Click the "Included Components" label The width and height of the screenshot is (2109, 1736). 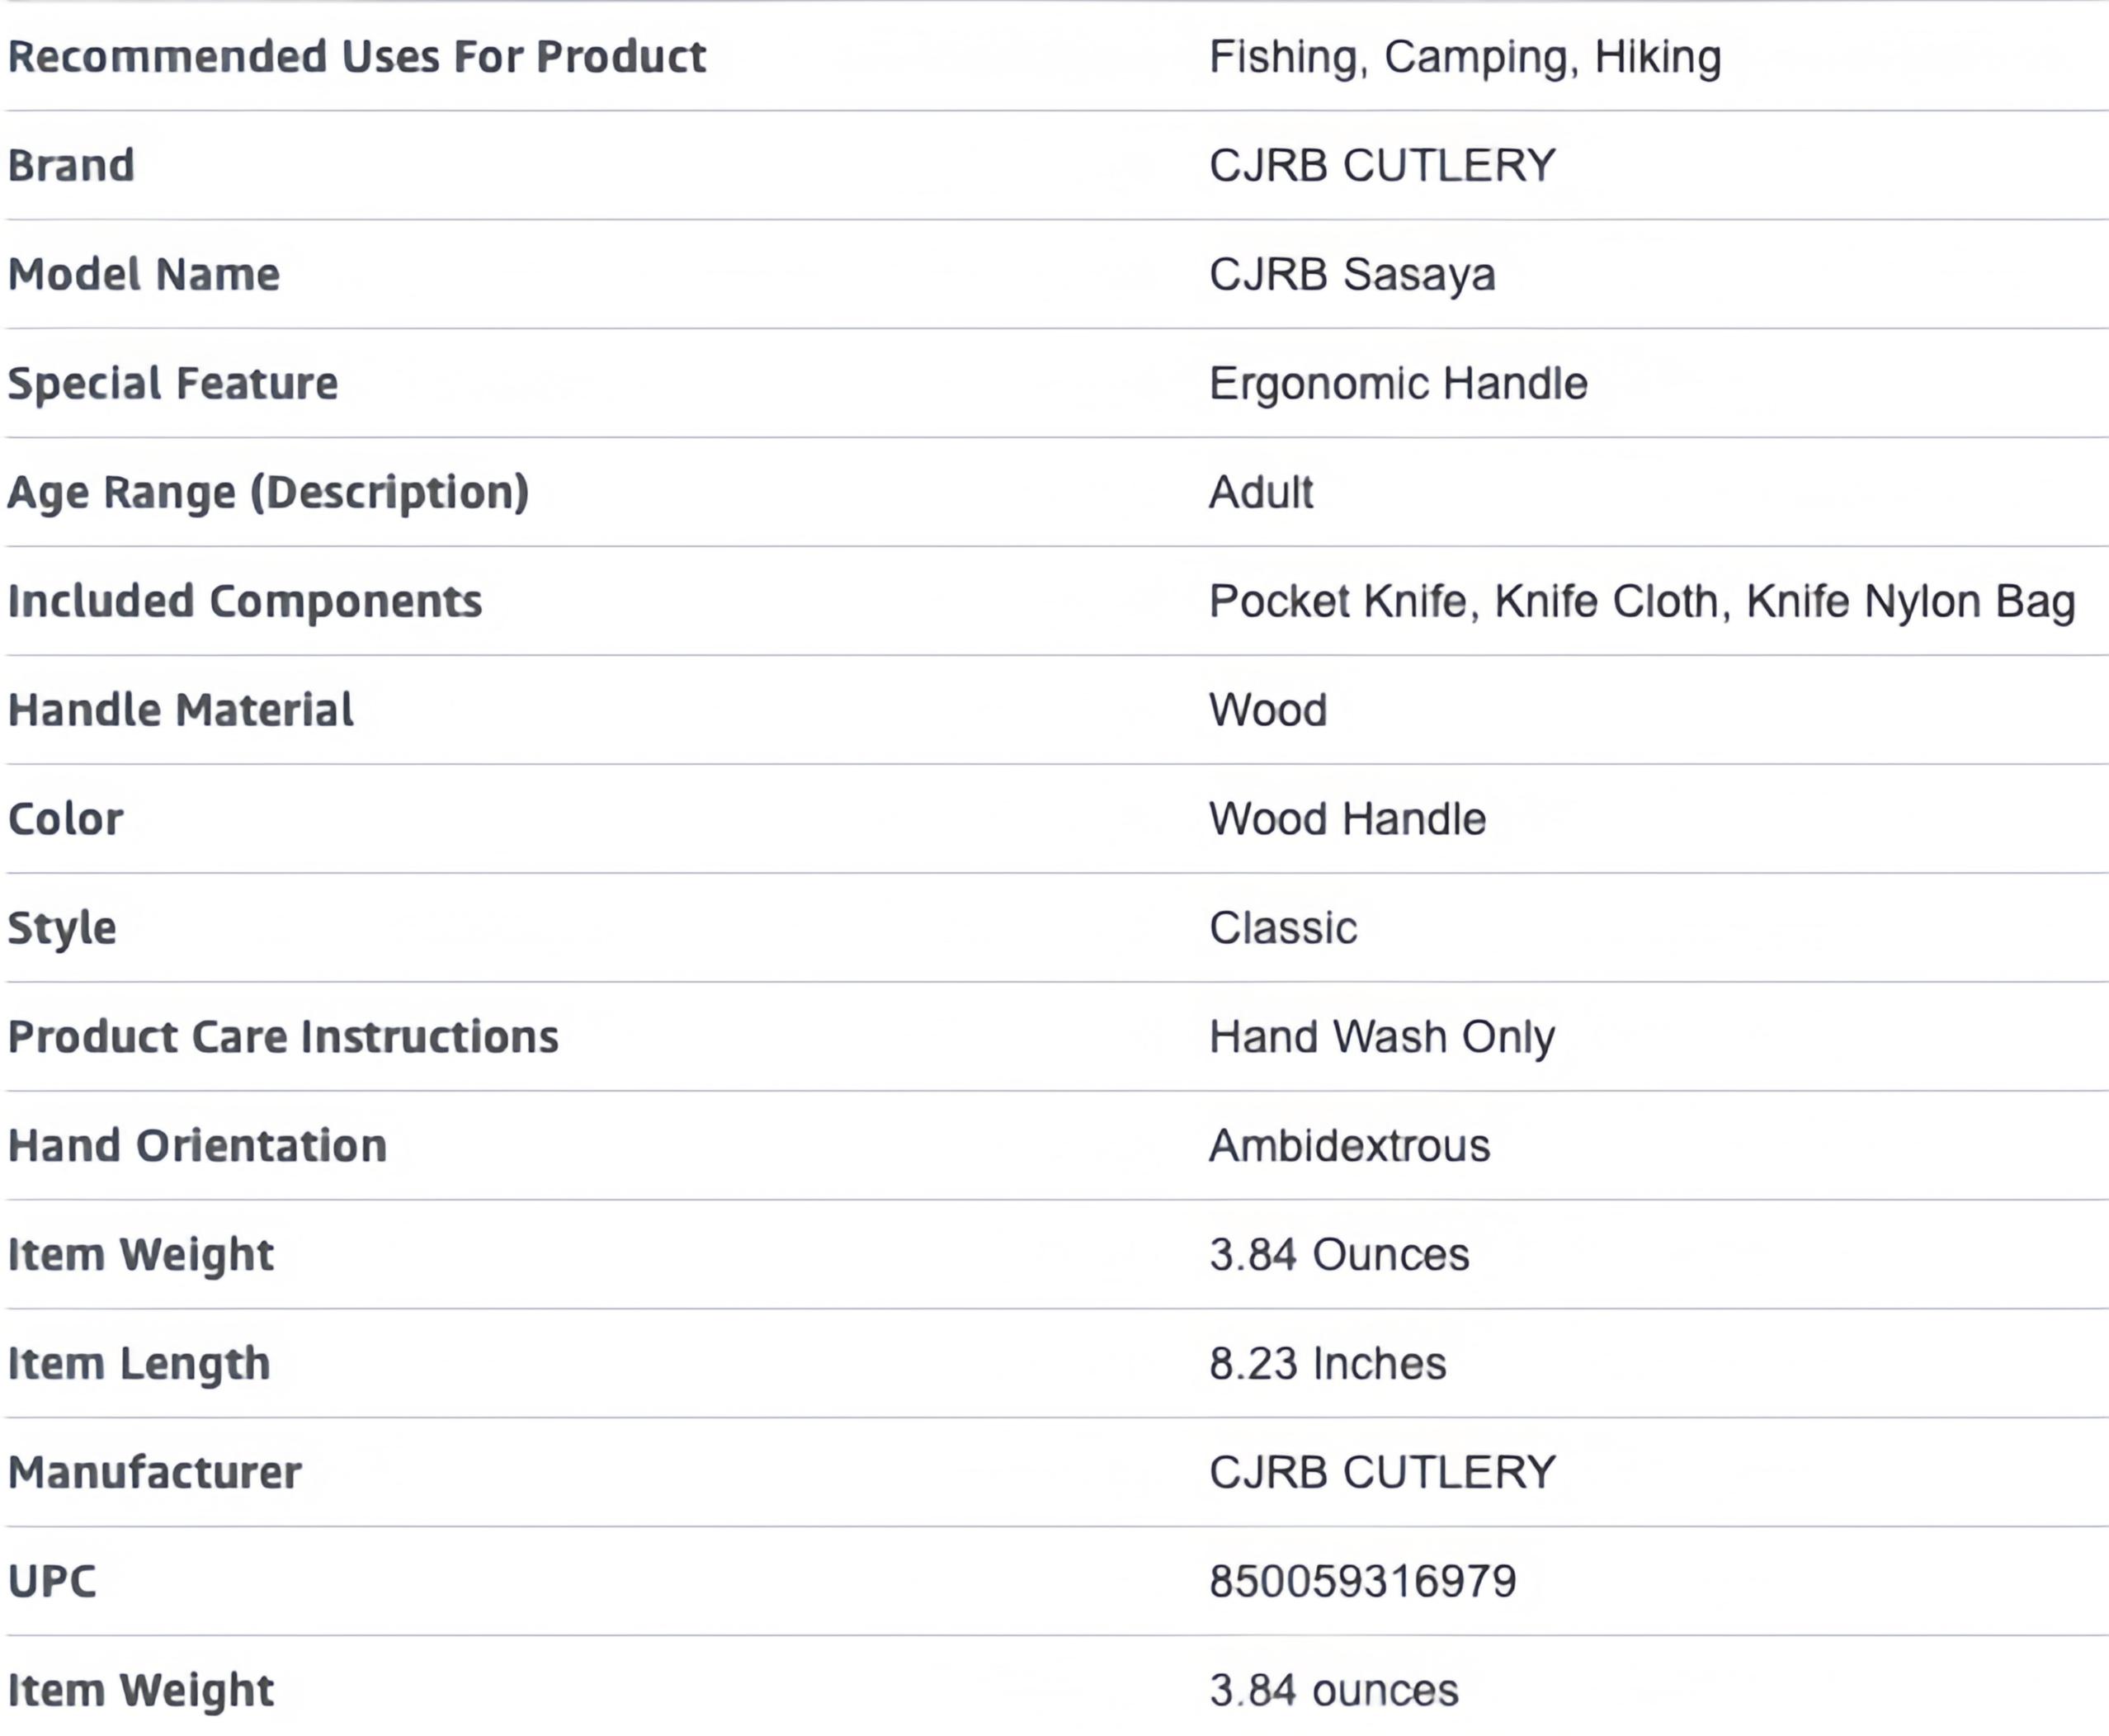click(x=245, y=602)
